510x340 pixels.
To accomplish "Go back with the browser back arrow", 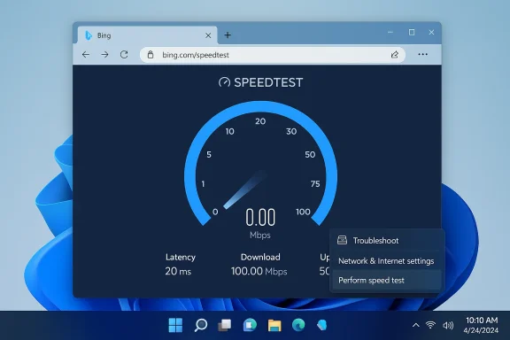I will 86,55.
